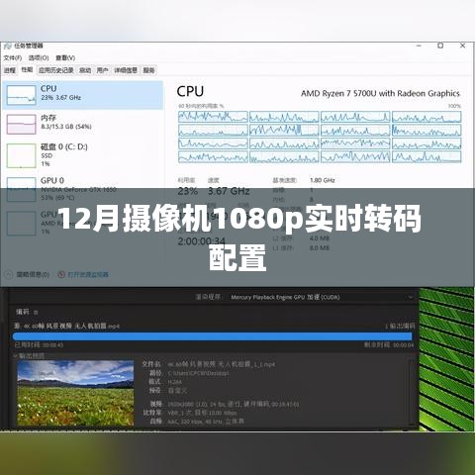Collapse the 输出预览 section
This screenshot has height=475, width=475.
pyautogui.click(x=15, y=356)
